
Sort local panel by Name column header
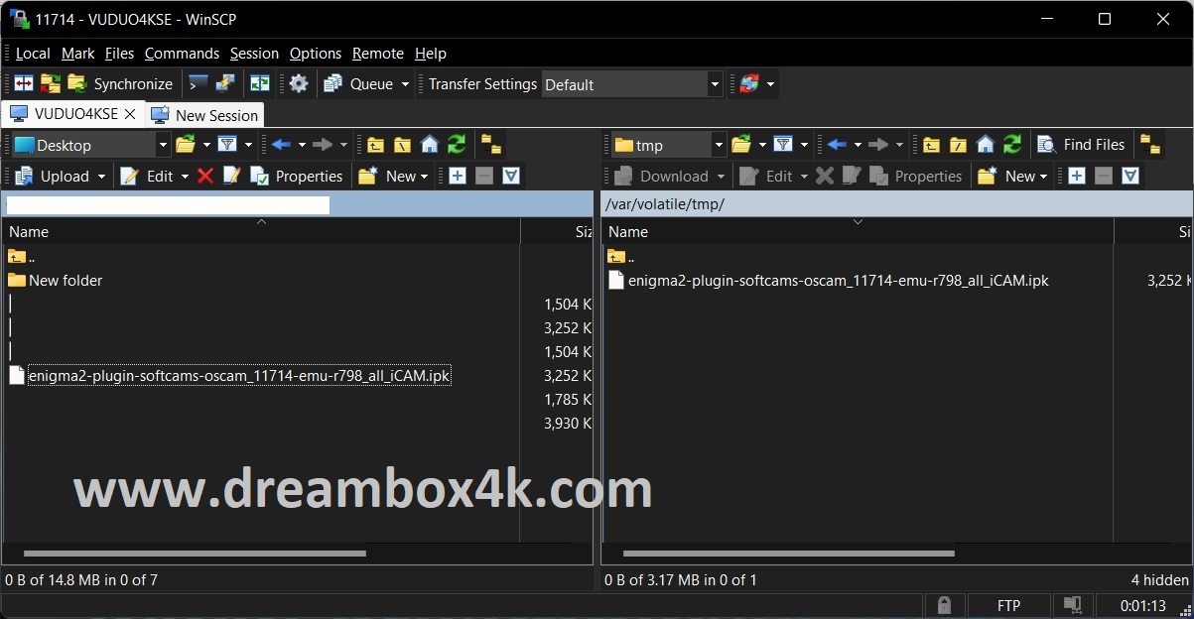point(262,231)
